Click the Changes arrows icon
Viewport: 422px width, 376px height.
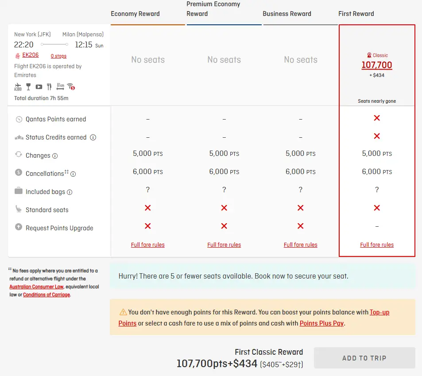pos(19,155)
